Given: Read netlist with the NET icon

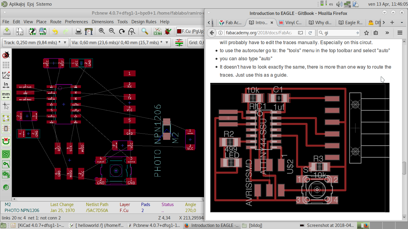Looking at the screenshot, I should 158,31.
